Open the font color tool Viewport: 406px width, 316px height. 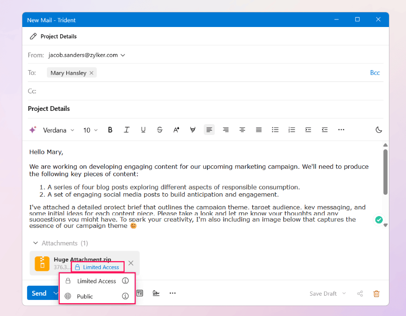click(x=176, y=130)
